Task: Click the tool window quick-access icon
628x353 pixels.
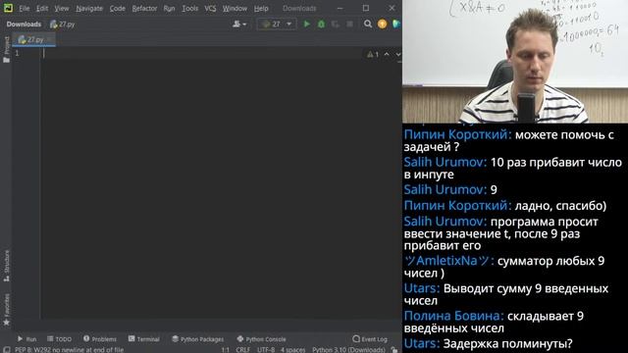Action: (6, 350)
